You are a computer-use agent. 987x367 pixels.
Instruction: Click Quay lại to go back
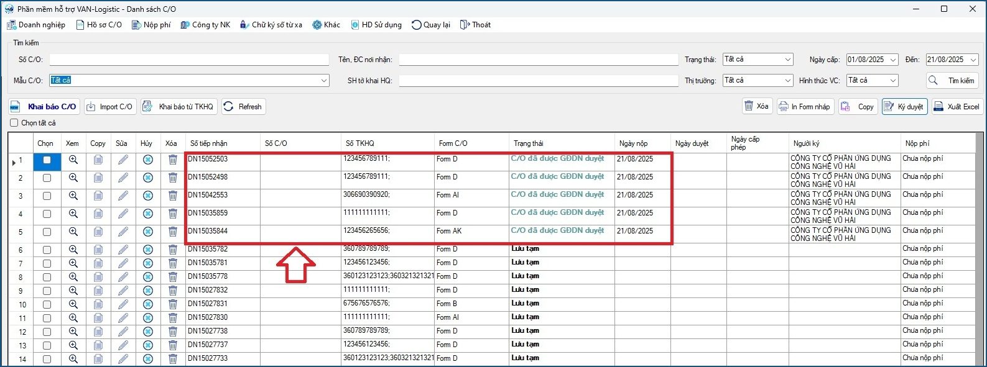(431, 25)
